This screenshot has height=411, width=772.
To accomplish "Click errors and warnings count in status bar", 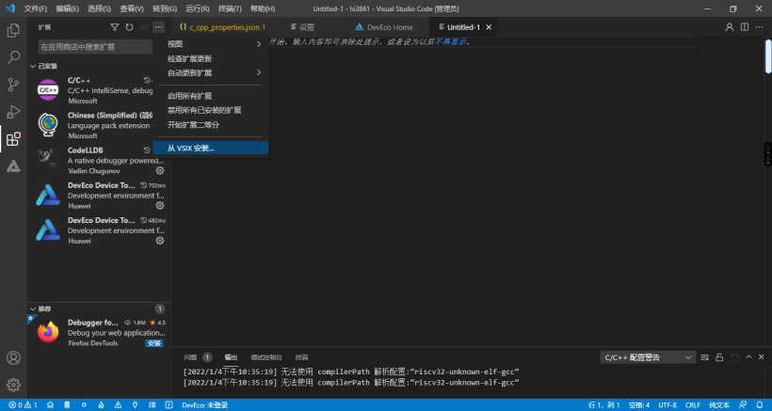I will pyautogui.click(x=24, y=405).
